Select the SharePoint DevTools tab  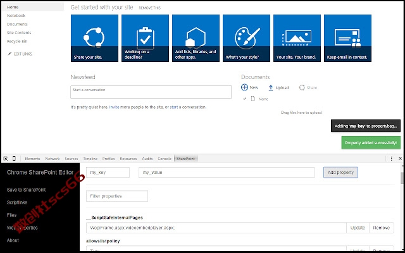[x=185, y=159]
